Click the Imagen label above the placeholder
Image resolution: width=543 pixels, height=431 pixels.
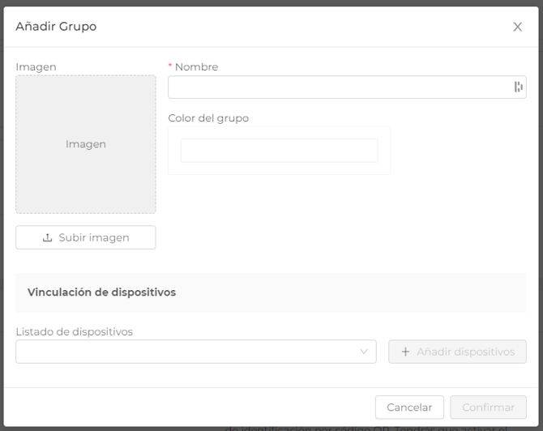click(x=36, y=67)
